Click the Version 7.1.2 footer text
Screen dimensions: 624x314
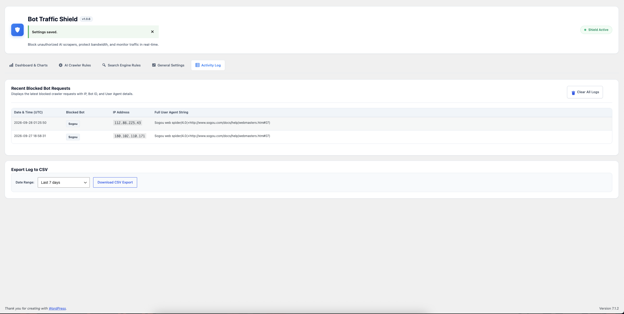point(609,308)
